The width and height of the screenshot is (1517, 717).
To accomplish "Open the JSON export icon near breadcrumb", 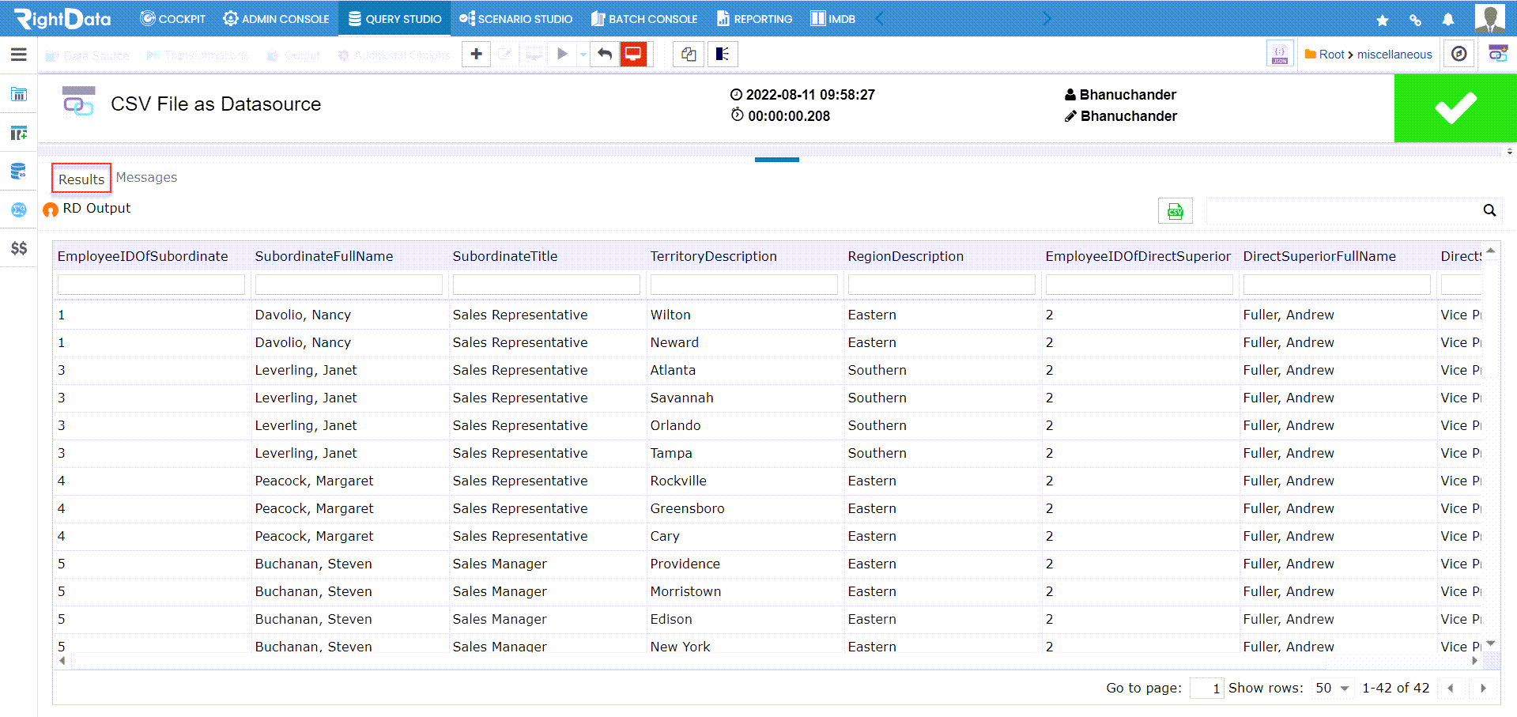I will click(1279, 54).
